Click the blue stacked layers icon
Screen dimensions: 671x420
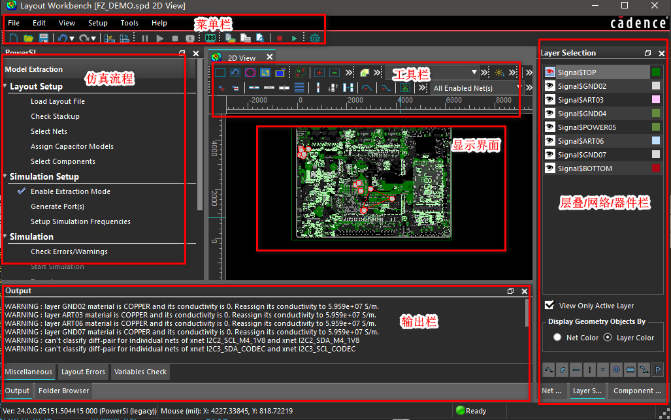point(299,88)
